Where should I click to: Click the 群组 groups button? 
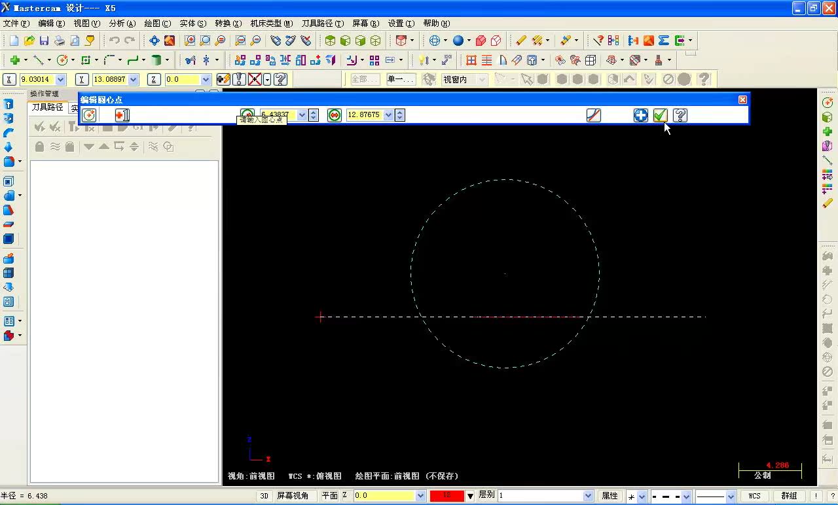pos(789,496)
